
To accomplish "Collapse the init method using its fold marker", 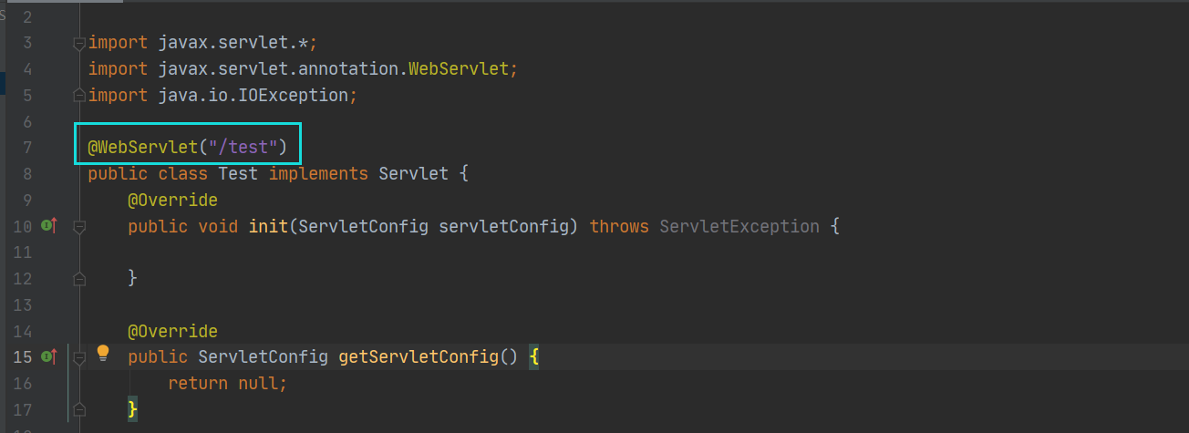I will click(79, 226).
